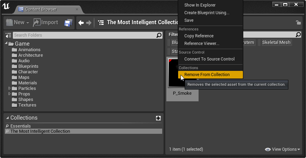Click the P_Smoke asset label
Viewport: 306px width, 158px height.
pos(182,93)
